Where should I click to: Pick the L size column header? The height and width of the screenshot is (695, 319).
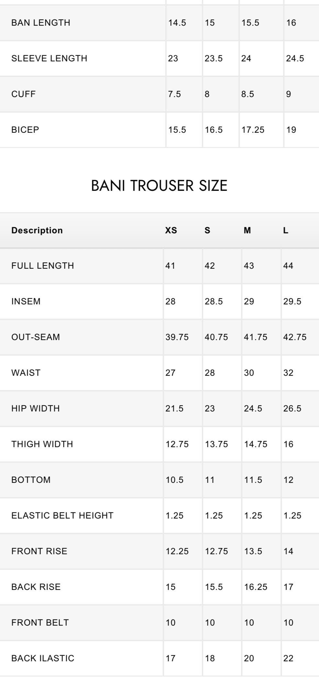[285, 230]
